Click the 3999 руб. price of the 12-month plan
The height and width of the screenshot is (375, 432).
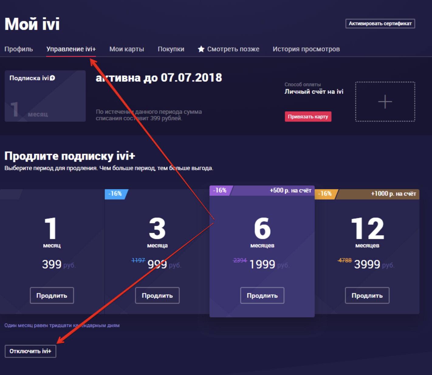point(374,264)
